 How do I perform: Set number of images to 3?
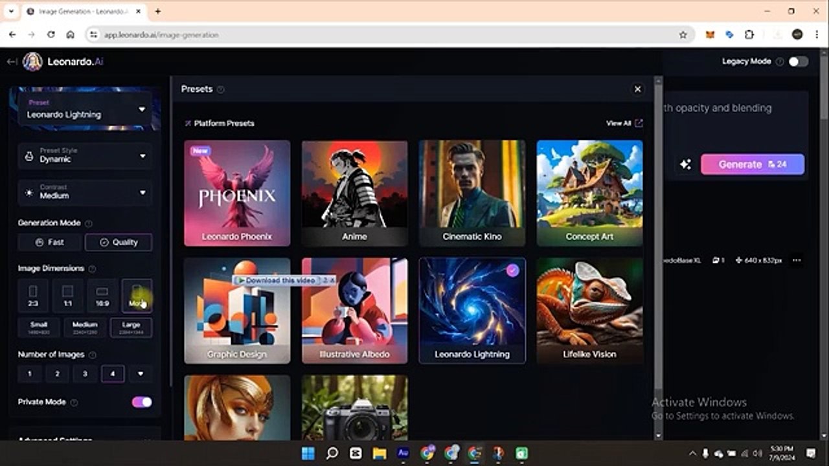tap(85, 373)
